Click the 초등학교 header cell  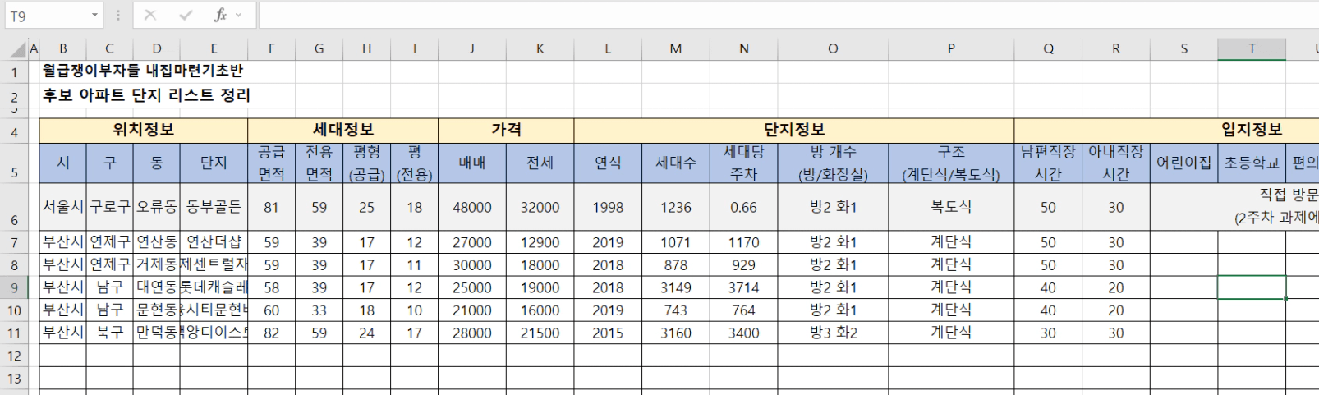click(1252, 163)
